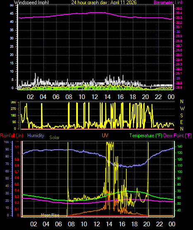
Task: Click the 29.9 barometer axis value
Action: point(179,36)
